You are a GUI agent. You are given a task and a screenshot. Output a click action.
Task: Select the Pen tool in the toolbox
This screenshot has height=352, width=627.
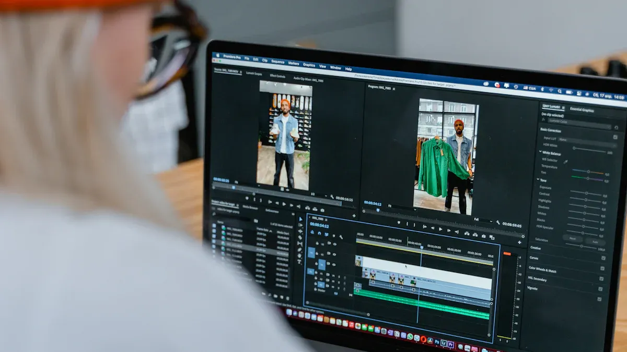click(299, 250)
